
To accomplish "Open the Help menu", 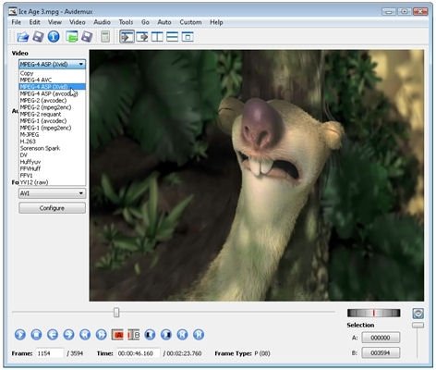I will point(216,22).
